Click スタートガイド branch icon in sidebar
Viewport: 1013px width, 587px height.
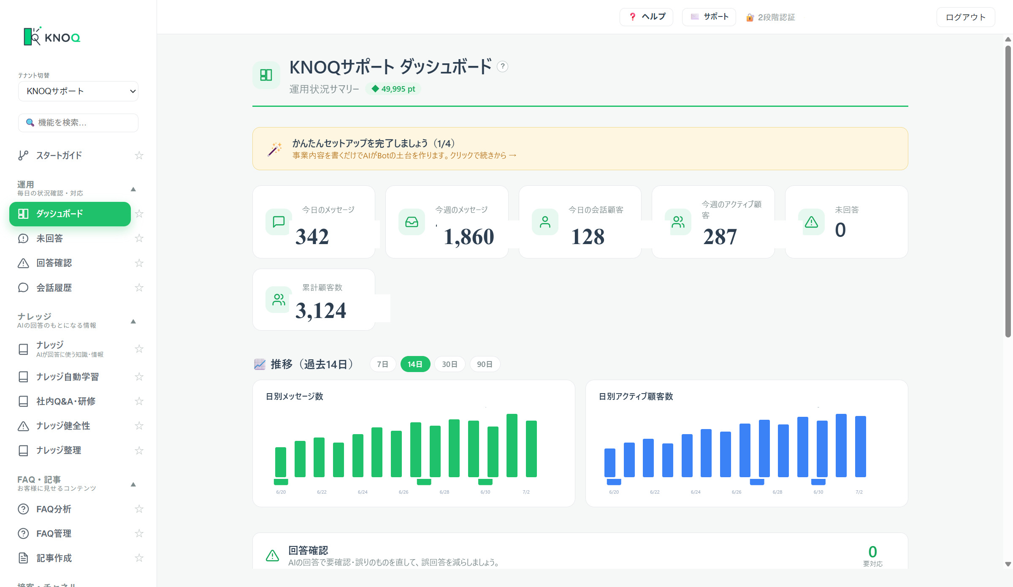coord(23,155)
